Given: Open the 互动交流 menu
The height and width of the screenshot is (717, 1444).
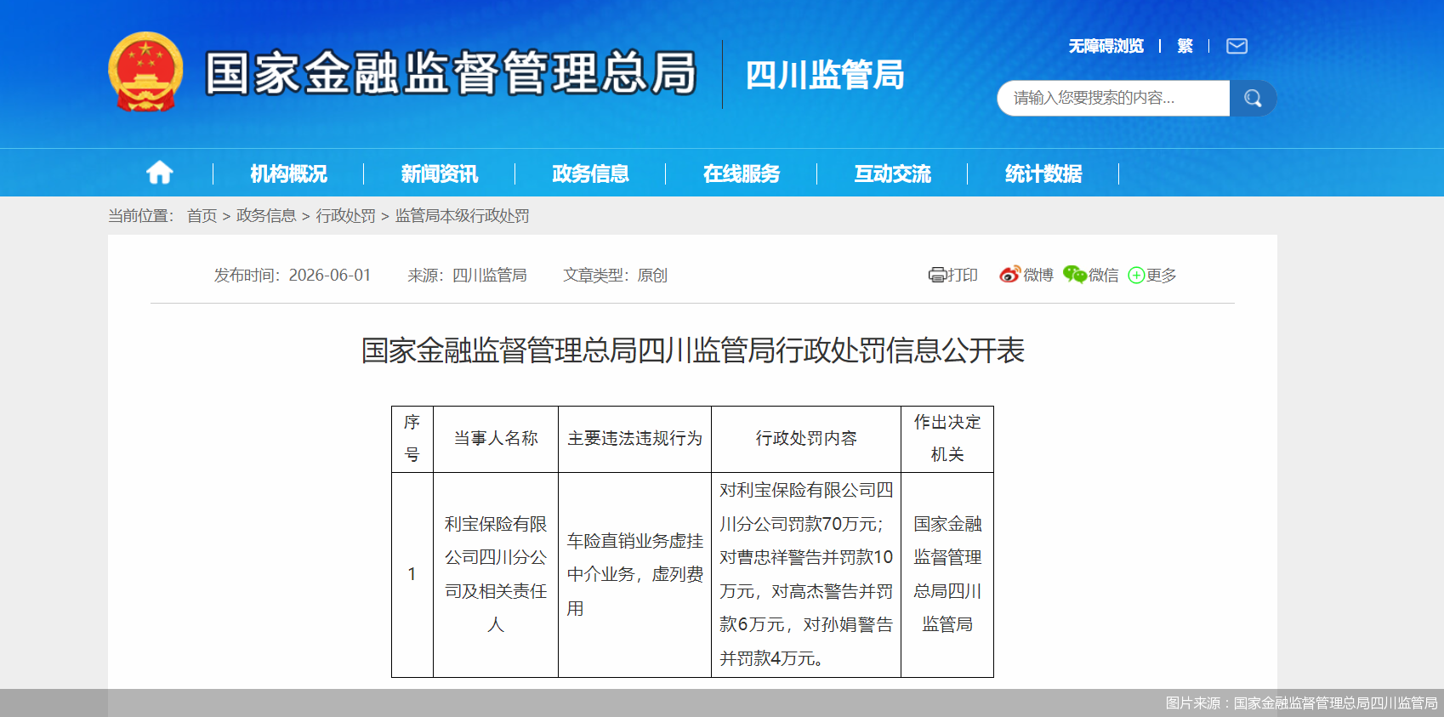Looking at the screenshot, I should (893, 174).
